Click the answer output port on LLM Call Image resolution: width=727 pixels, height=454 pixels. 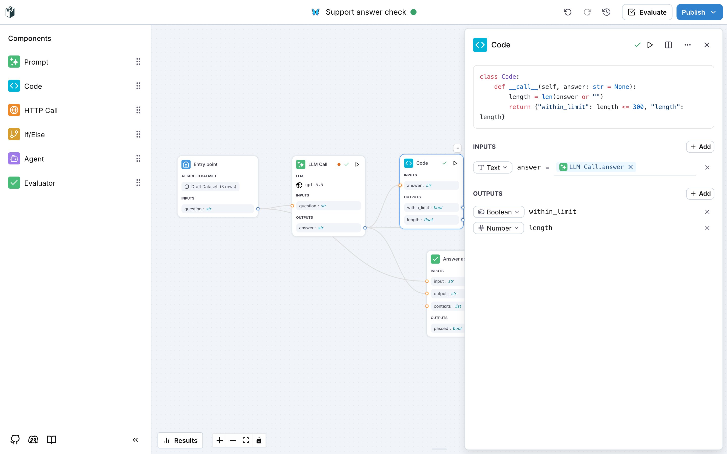coord(365,228)
